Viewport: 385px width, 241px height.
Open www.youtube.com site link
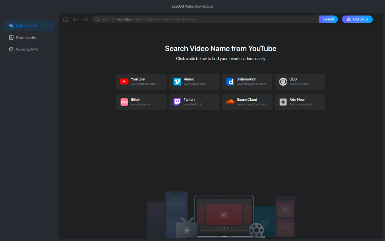pyautogui.click(x=143, y=84)
